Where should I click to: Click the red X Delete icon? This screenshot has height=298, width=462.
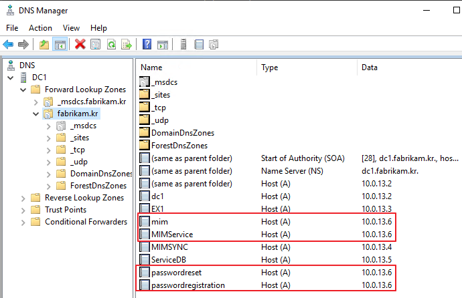80,44
